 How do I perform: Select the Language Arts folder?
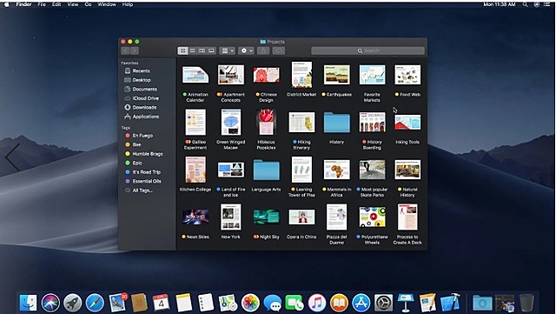click(x=267, y=170)
